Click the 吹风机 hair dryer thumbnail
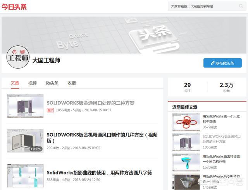Image resolution: width=248 pixels, height=190 pixels. click(186, 162)
